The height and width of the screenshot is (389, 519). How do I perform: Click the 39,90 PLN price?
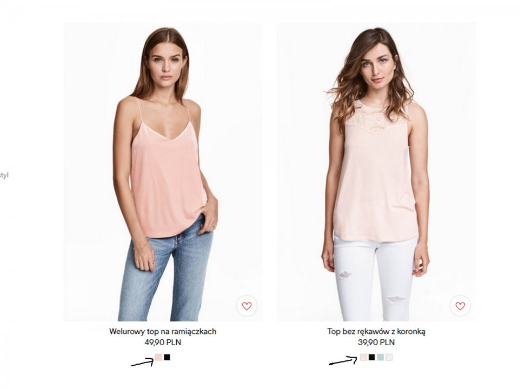tap(376, 343)
